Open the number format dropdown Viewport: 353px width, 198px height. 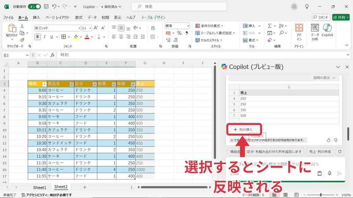188,26
